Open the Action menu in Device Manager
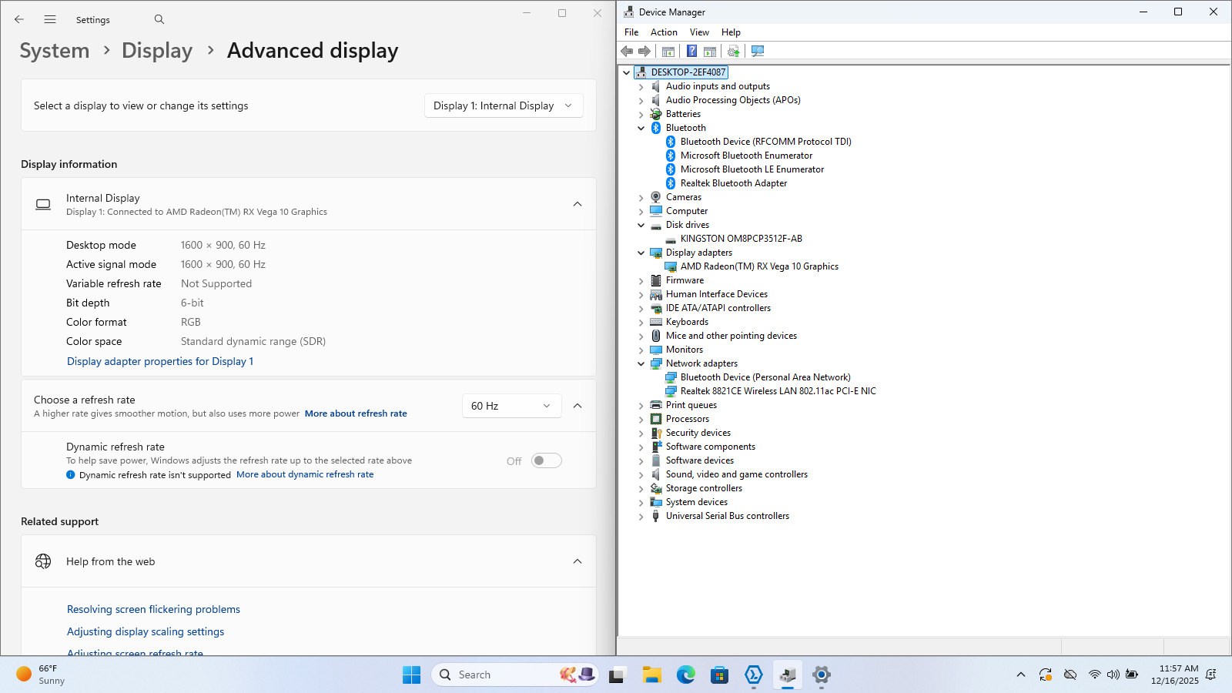 click(x=664, y=32)
